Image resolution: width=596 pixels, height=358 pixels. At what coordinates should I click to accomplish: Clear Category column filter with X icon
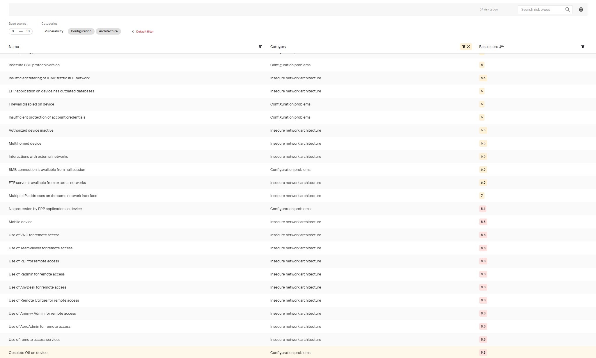(469, 47)
